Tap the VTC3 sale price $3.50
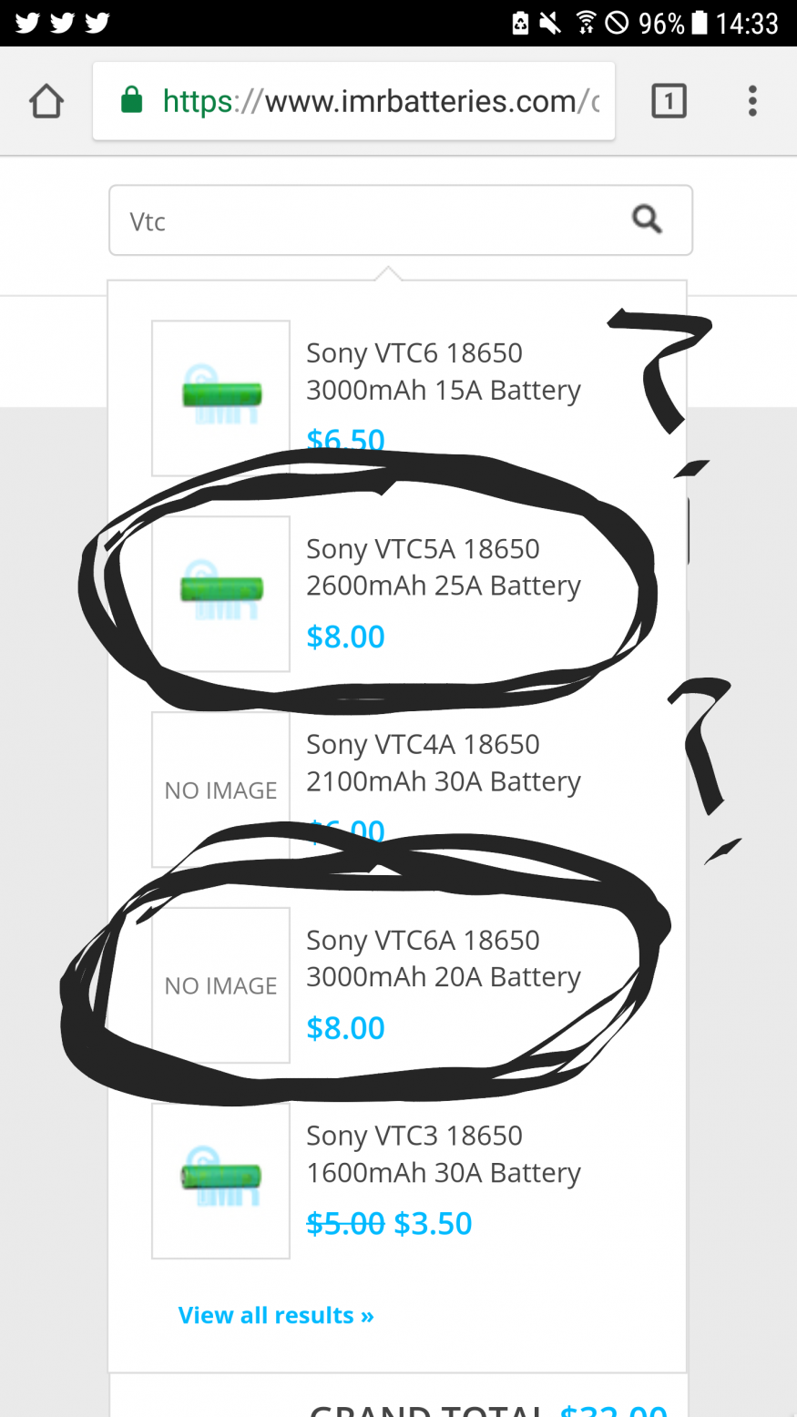The height and width of the screenshot is (1417, 797). 433,1223
